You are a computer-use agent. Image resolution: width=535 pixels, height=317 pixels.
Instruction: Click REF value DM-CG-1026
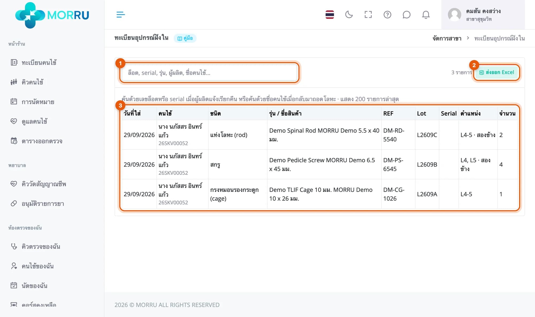click(394, 194)
